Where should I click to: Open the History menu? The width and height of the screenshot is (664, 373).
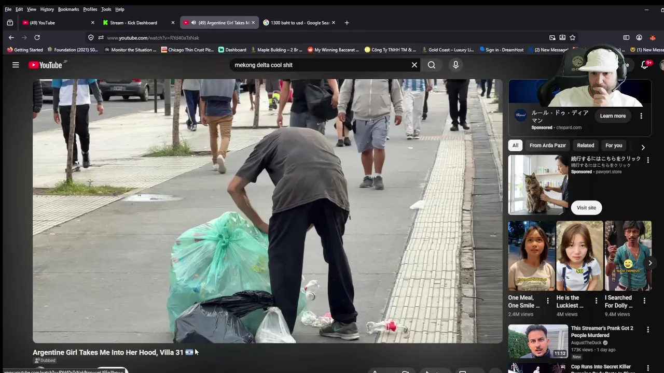(47, 9)
